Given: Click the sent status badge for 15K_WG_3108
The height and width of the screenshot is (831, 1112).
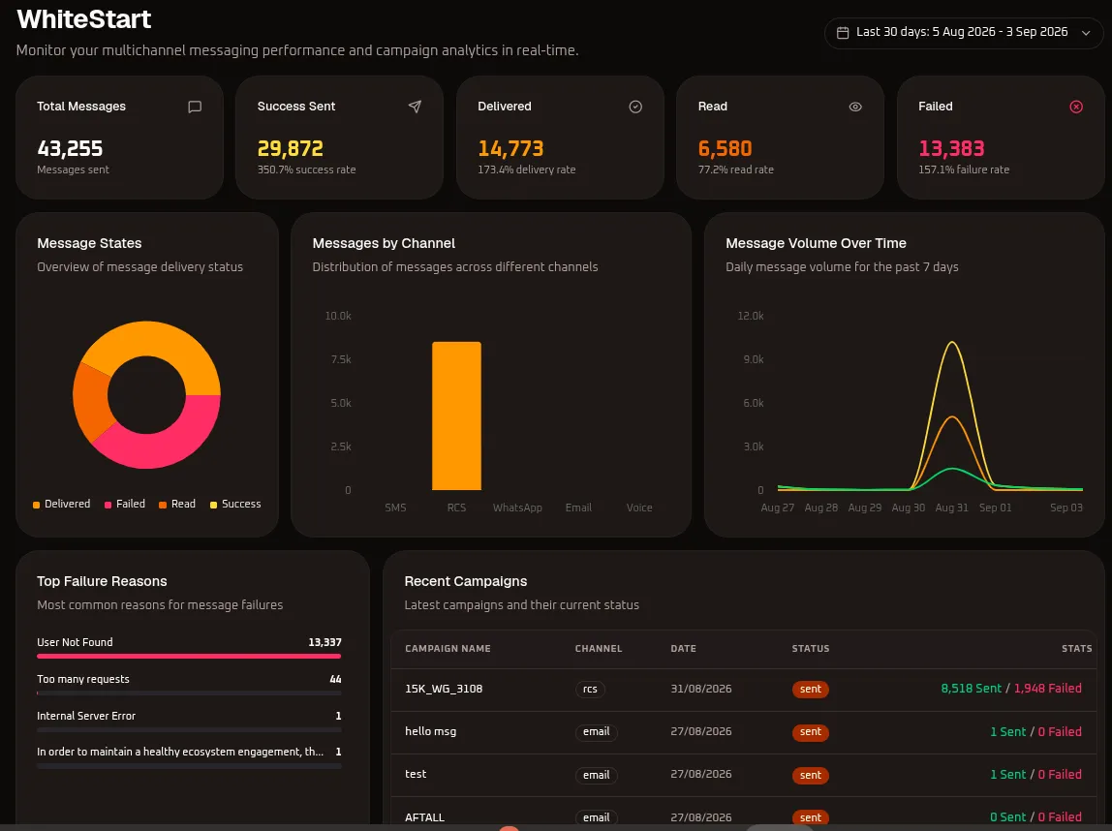Looking at the screenshot, I should [811, 690].
